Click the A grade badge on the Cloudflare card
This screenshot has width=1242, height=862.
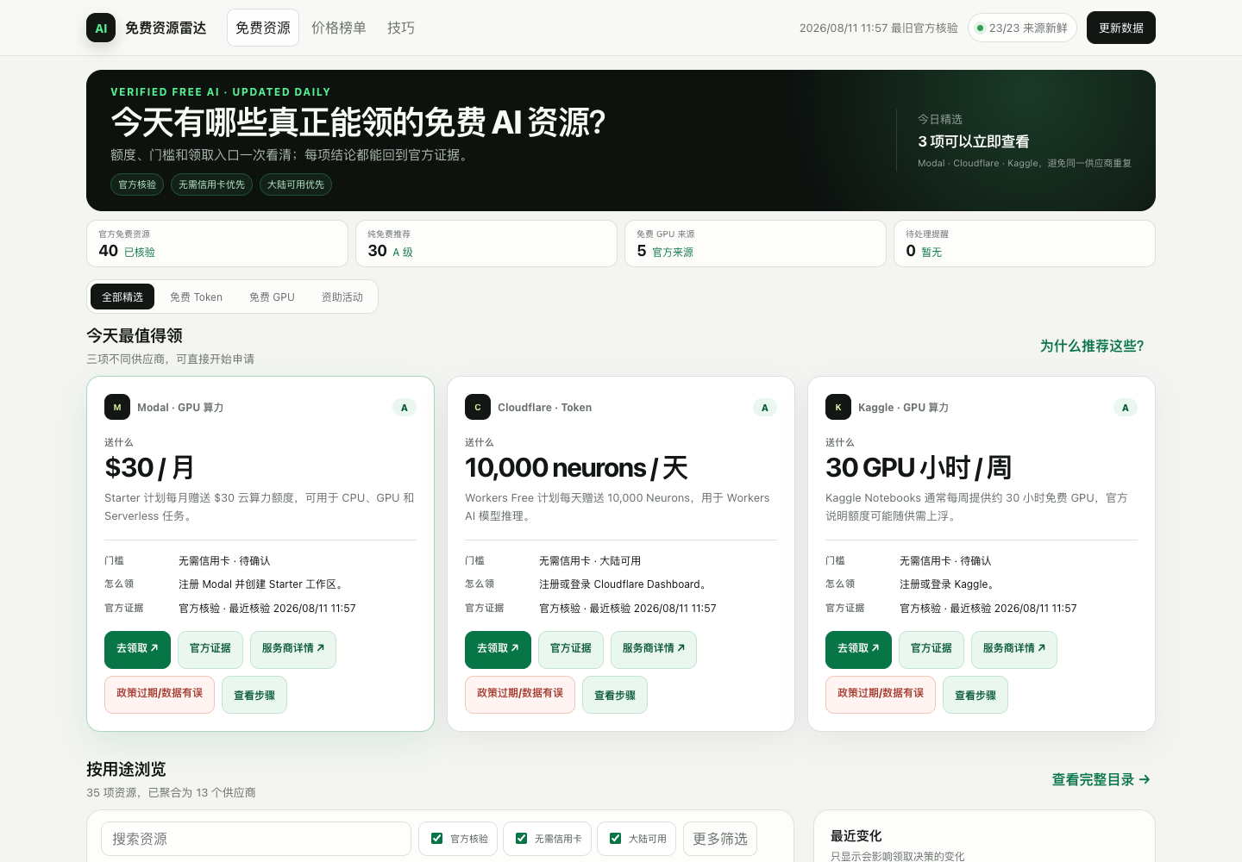click(x=765, y=408)
